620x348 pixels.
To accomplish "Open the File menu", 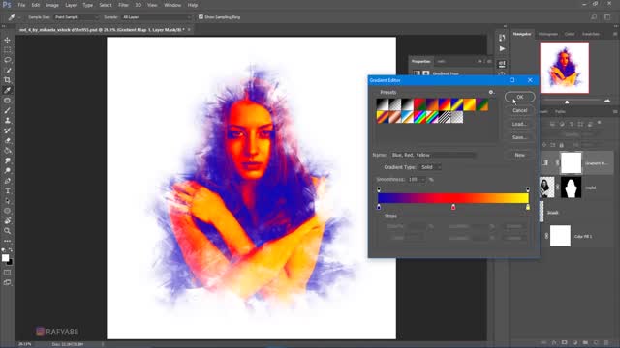I will [21, 5].
